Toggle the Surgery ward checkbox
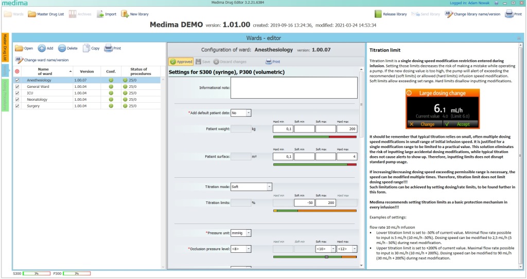 pyautogui.click(x=17, y=106)
